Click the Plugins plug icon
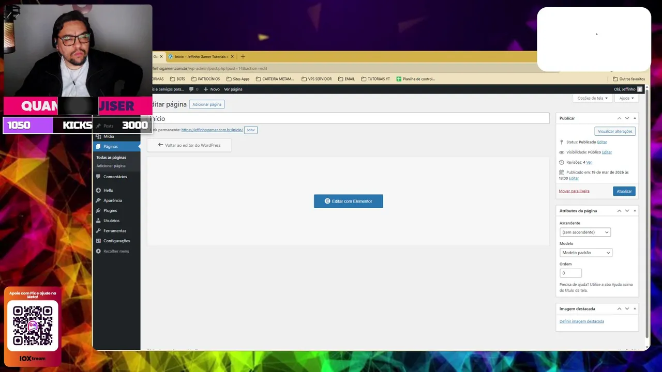This screenshot has height=372, width=662. pos(98,210)
